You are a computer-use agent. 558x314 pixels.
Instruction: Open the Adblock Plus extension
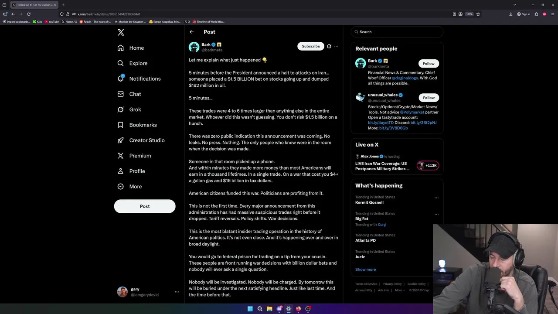(544, 14)
